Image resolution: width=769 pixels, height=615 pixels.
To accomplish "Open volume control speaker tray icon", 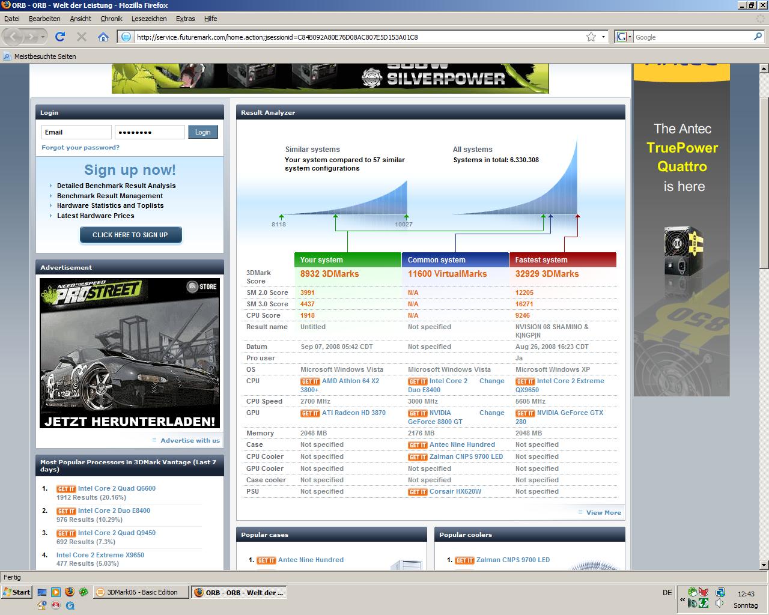I will (720, 603).
